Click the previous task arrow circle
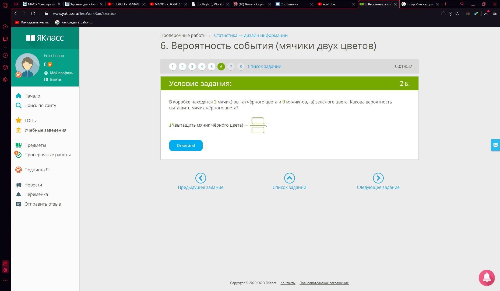Image resolution: width=500 pixels, height=291 pixels. pos(200,178)
